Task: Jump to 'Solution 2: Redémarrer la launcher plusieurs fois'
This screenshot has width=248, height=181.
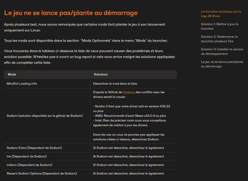Action: tap(219, 39)
